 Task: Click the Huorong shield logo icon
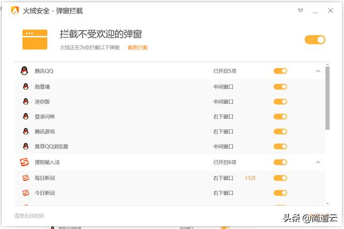(x=15, y=10)
